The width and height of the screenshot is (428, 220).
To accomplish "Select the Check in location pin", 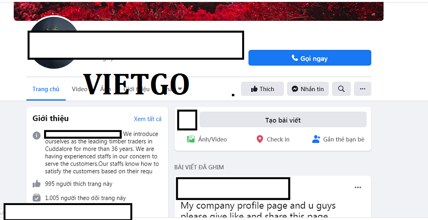I will coord(259,139).
